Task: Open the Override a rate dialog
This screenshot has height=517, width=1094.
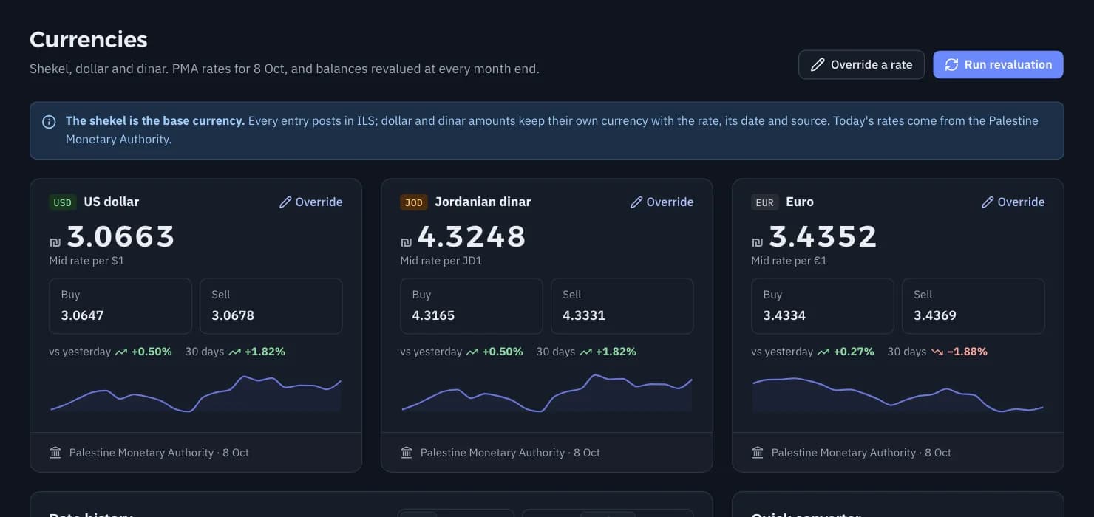Action: pos(861,65)
